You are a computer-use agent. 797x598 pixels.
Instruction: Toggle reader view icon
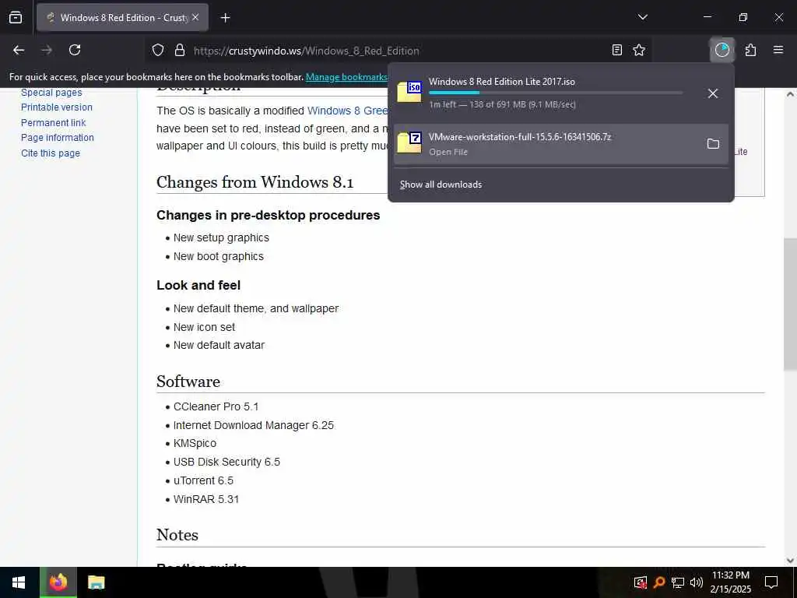click(x=616, y=51)
